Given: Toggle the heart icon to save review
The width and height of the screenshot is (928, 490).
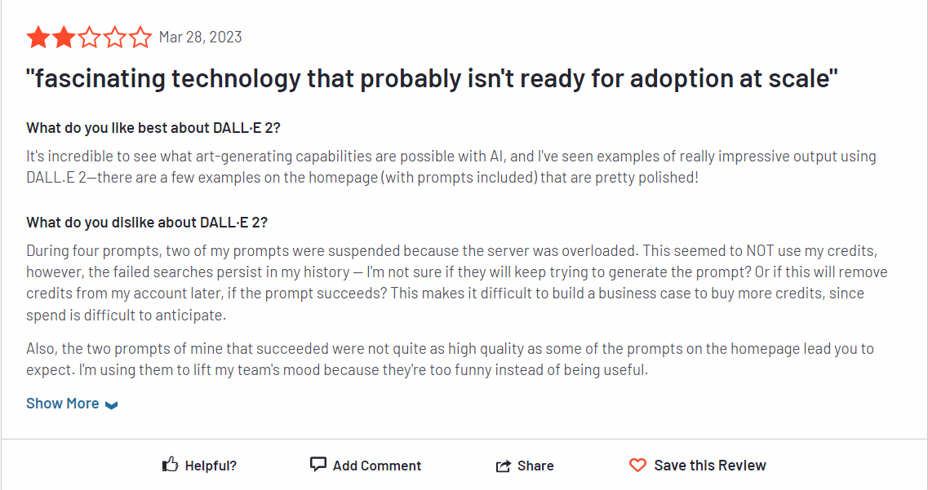Looking at the screenshot, I should click(x=637, y=465).
